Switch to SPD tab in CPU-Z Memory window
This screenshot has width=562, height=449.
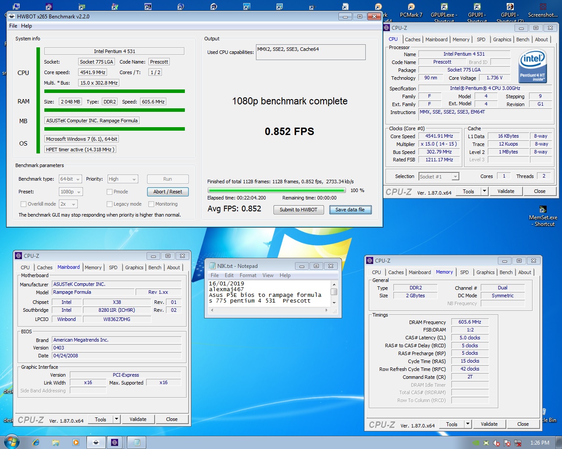click(x=464, y=272)
